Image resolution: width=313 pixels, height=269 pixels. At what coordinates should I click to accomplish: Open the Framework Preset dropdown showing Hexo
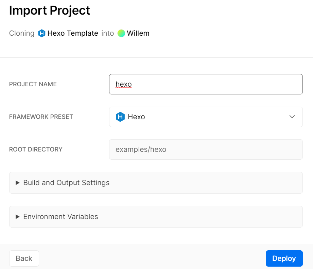tap(206, 117)
